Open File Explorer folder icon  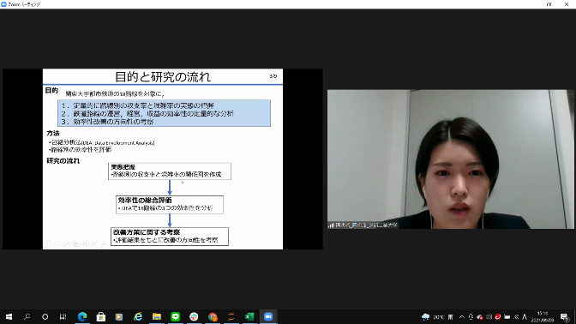pyautogui.click(x=157, y=316)
